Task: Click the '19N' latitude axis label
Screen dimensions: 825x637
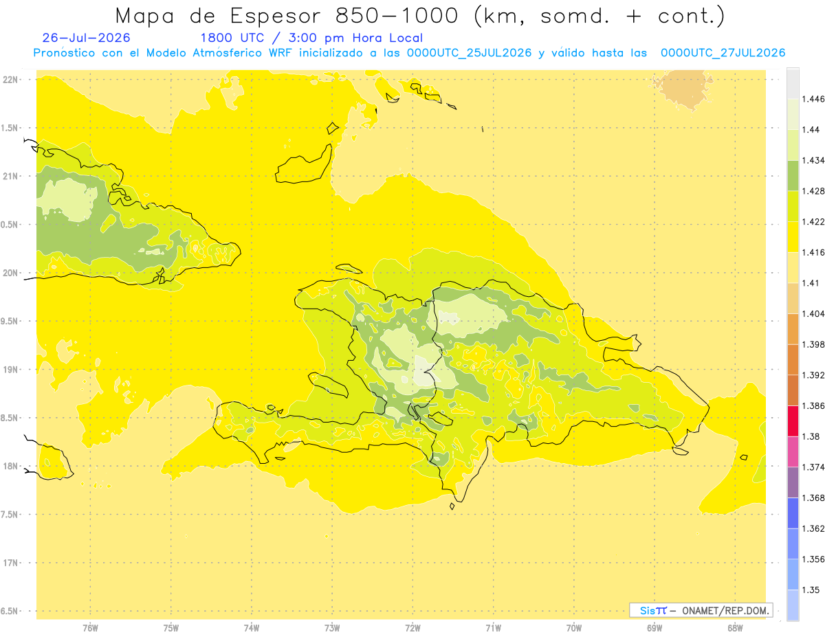Action: [10, 370]
